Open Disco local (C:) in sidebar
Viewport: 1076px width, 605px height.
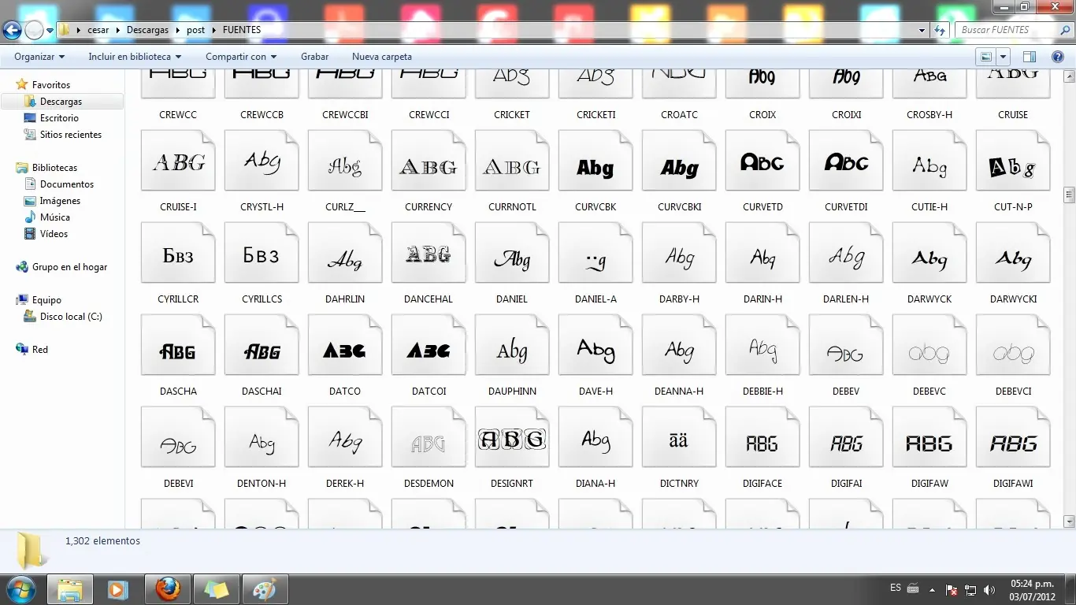(71, 317)
